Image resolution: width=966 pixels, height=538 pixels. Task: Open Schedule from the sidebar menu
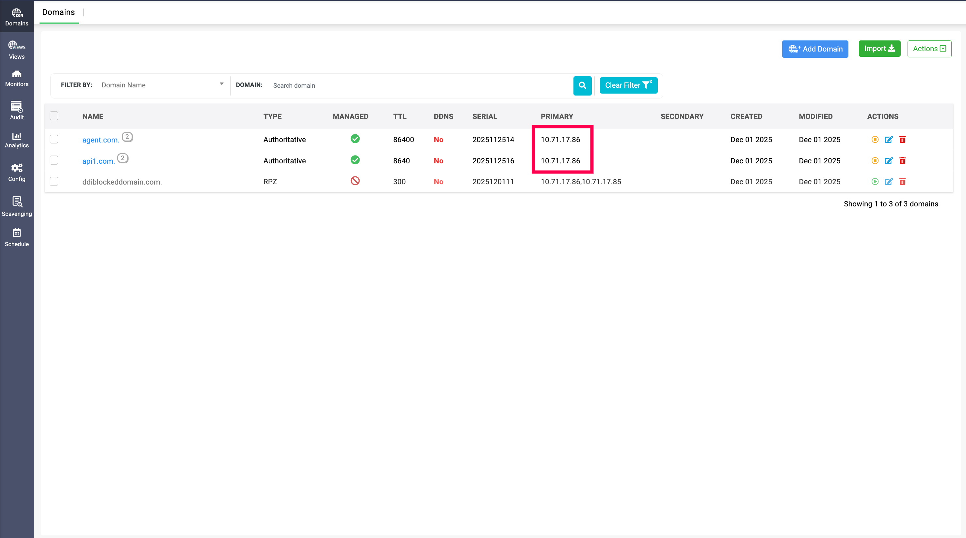[17, 237]
